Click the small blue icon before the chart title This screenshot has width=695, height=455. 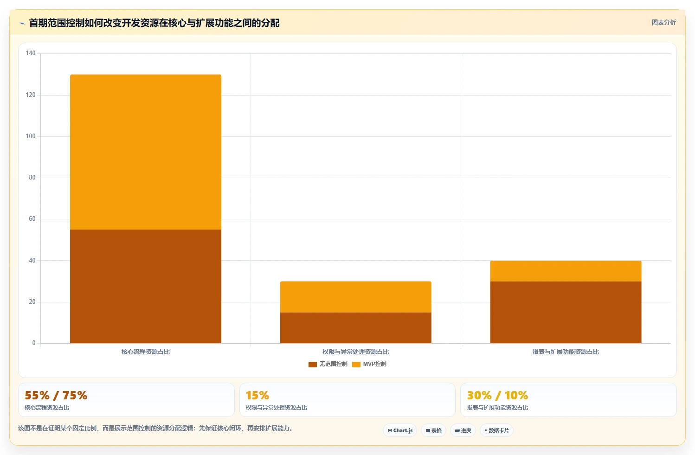click(22, 23)
